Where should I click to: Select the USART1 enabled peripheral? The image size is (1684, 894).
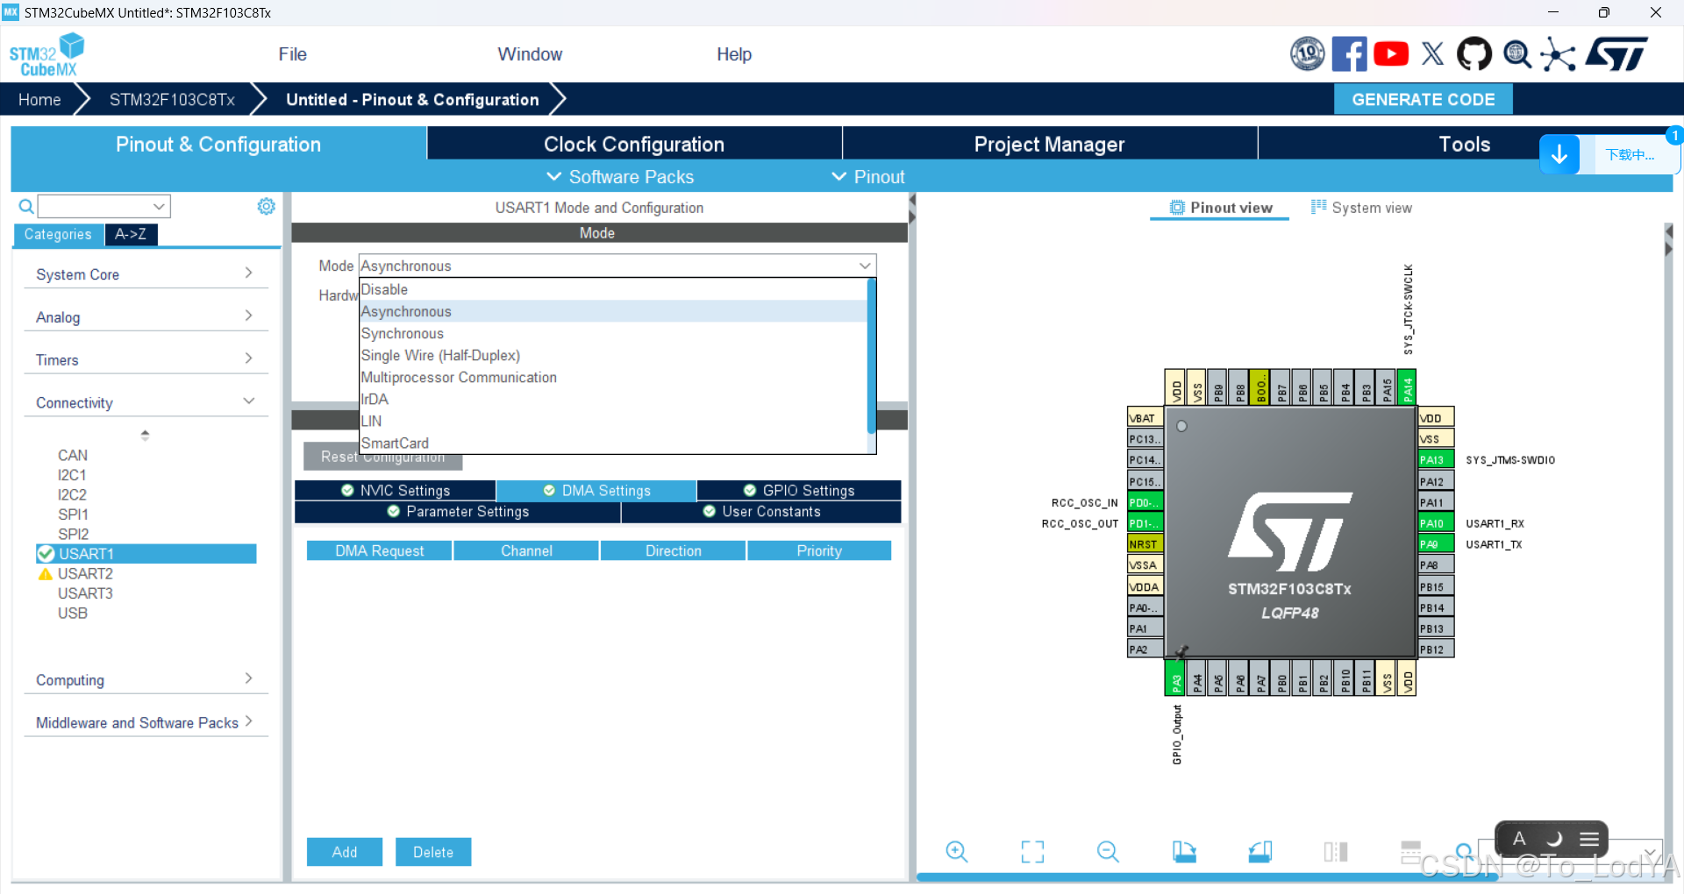click(146, 554)
